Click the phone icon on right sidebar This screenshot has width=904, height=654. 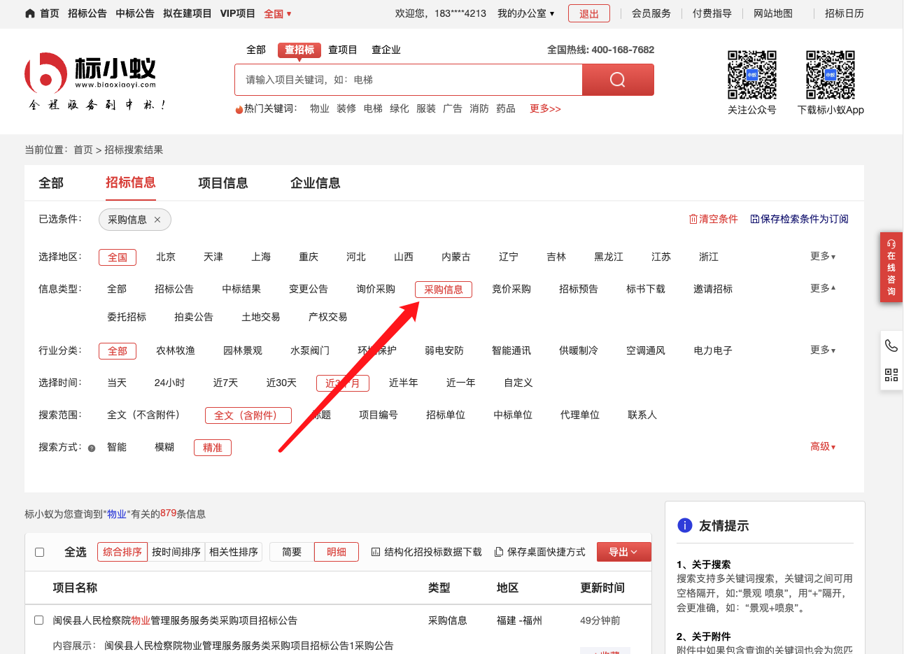click(x=891, y=346)
